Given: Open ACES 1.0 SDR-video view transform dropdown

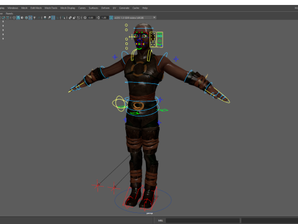Looking at the screenshot, I should 135,17.
